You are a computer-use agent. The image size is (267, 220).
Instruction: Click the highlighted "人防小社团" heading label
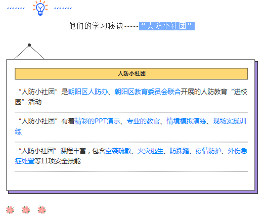(167, 26)
